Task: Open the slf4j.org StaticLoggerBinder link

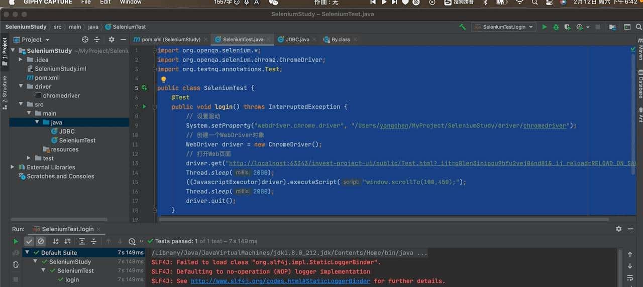Action: (280, 281)
